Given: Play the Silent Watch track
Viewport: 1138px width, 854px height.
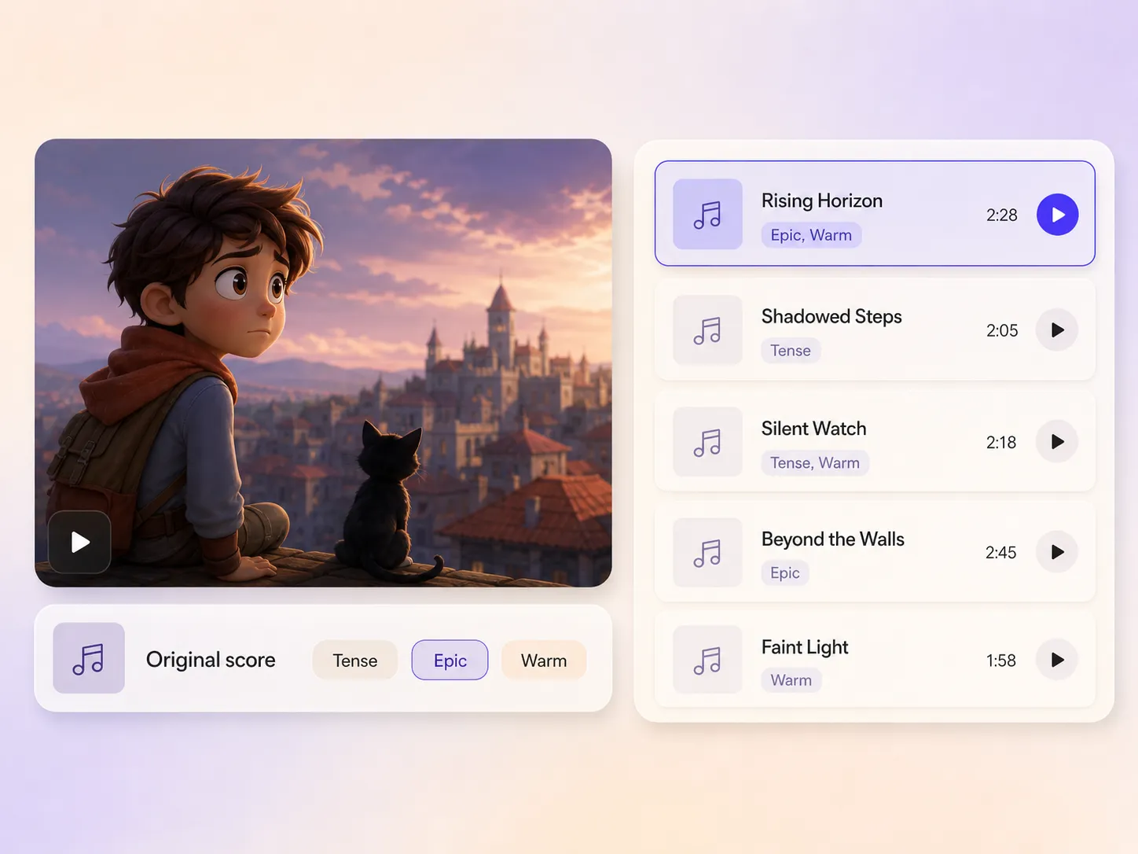Looking at the screenshot, I should [1057, 442].
